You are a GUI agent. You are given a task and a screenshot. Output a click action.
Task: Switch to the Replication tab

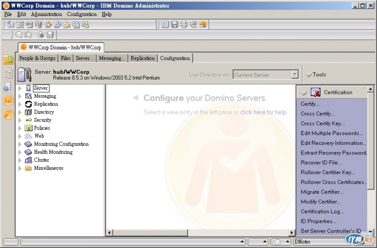(x=143, y=58)
